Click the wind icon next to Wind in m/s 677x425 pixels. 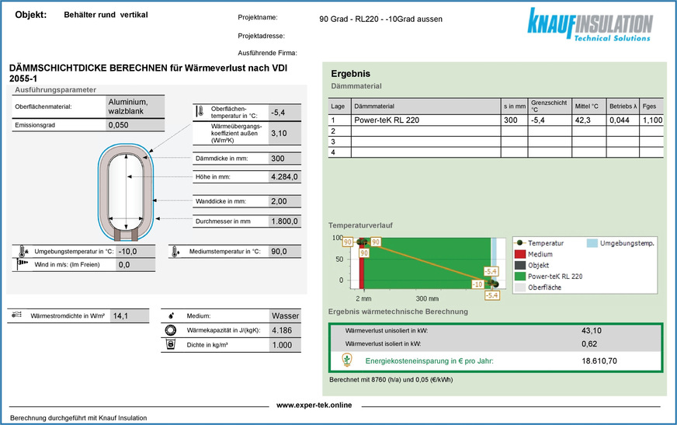point(21,264)
